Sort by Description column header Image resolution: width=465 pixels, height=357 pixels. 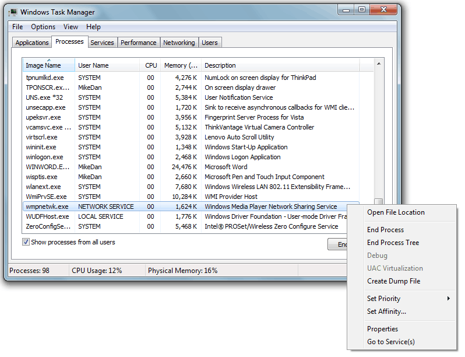280,65
